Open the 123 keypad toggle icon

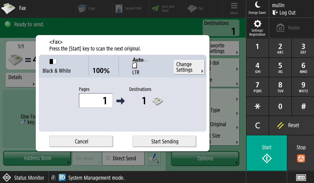pyautogui.click(x=301, y=177)
